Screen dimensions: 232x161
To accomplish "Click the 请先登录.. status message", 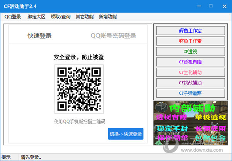I will (x=31, y=157).
